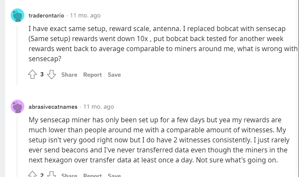This screenshot has width=299, height=177.
Task: Upvote abrasivecatnames' comment
Action: (32, 174)
